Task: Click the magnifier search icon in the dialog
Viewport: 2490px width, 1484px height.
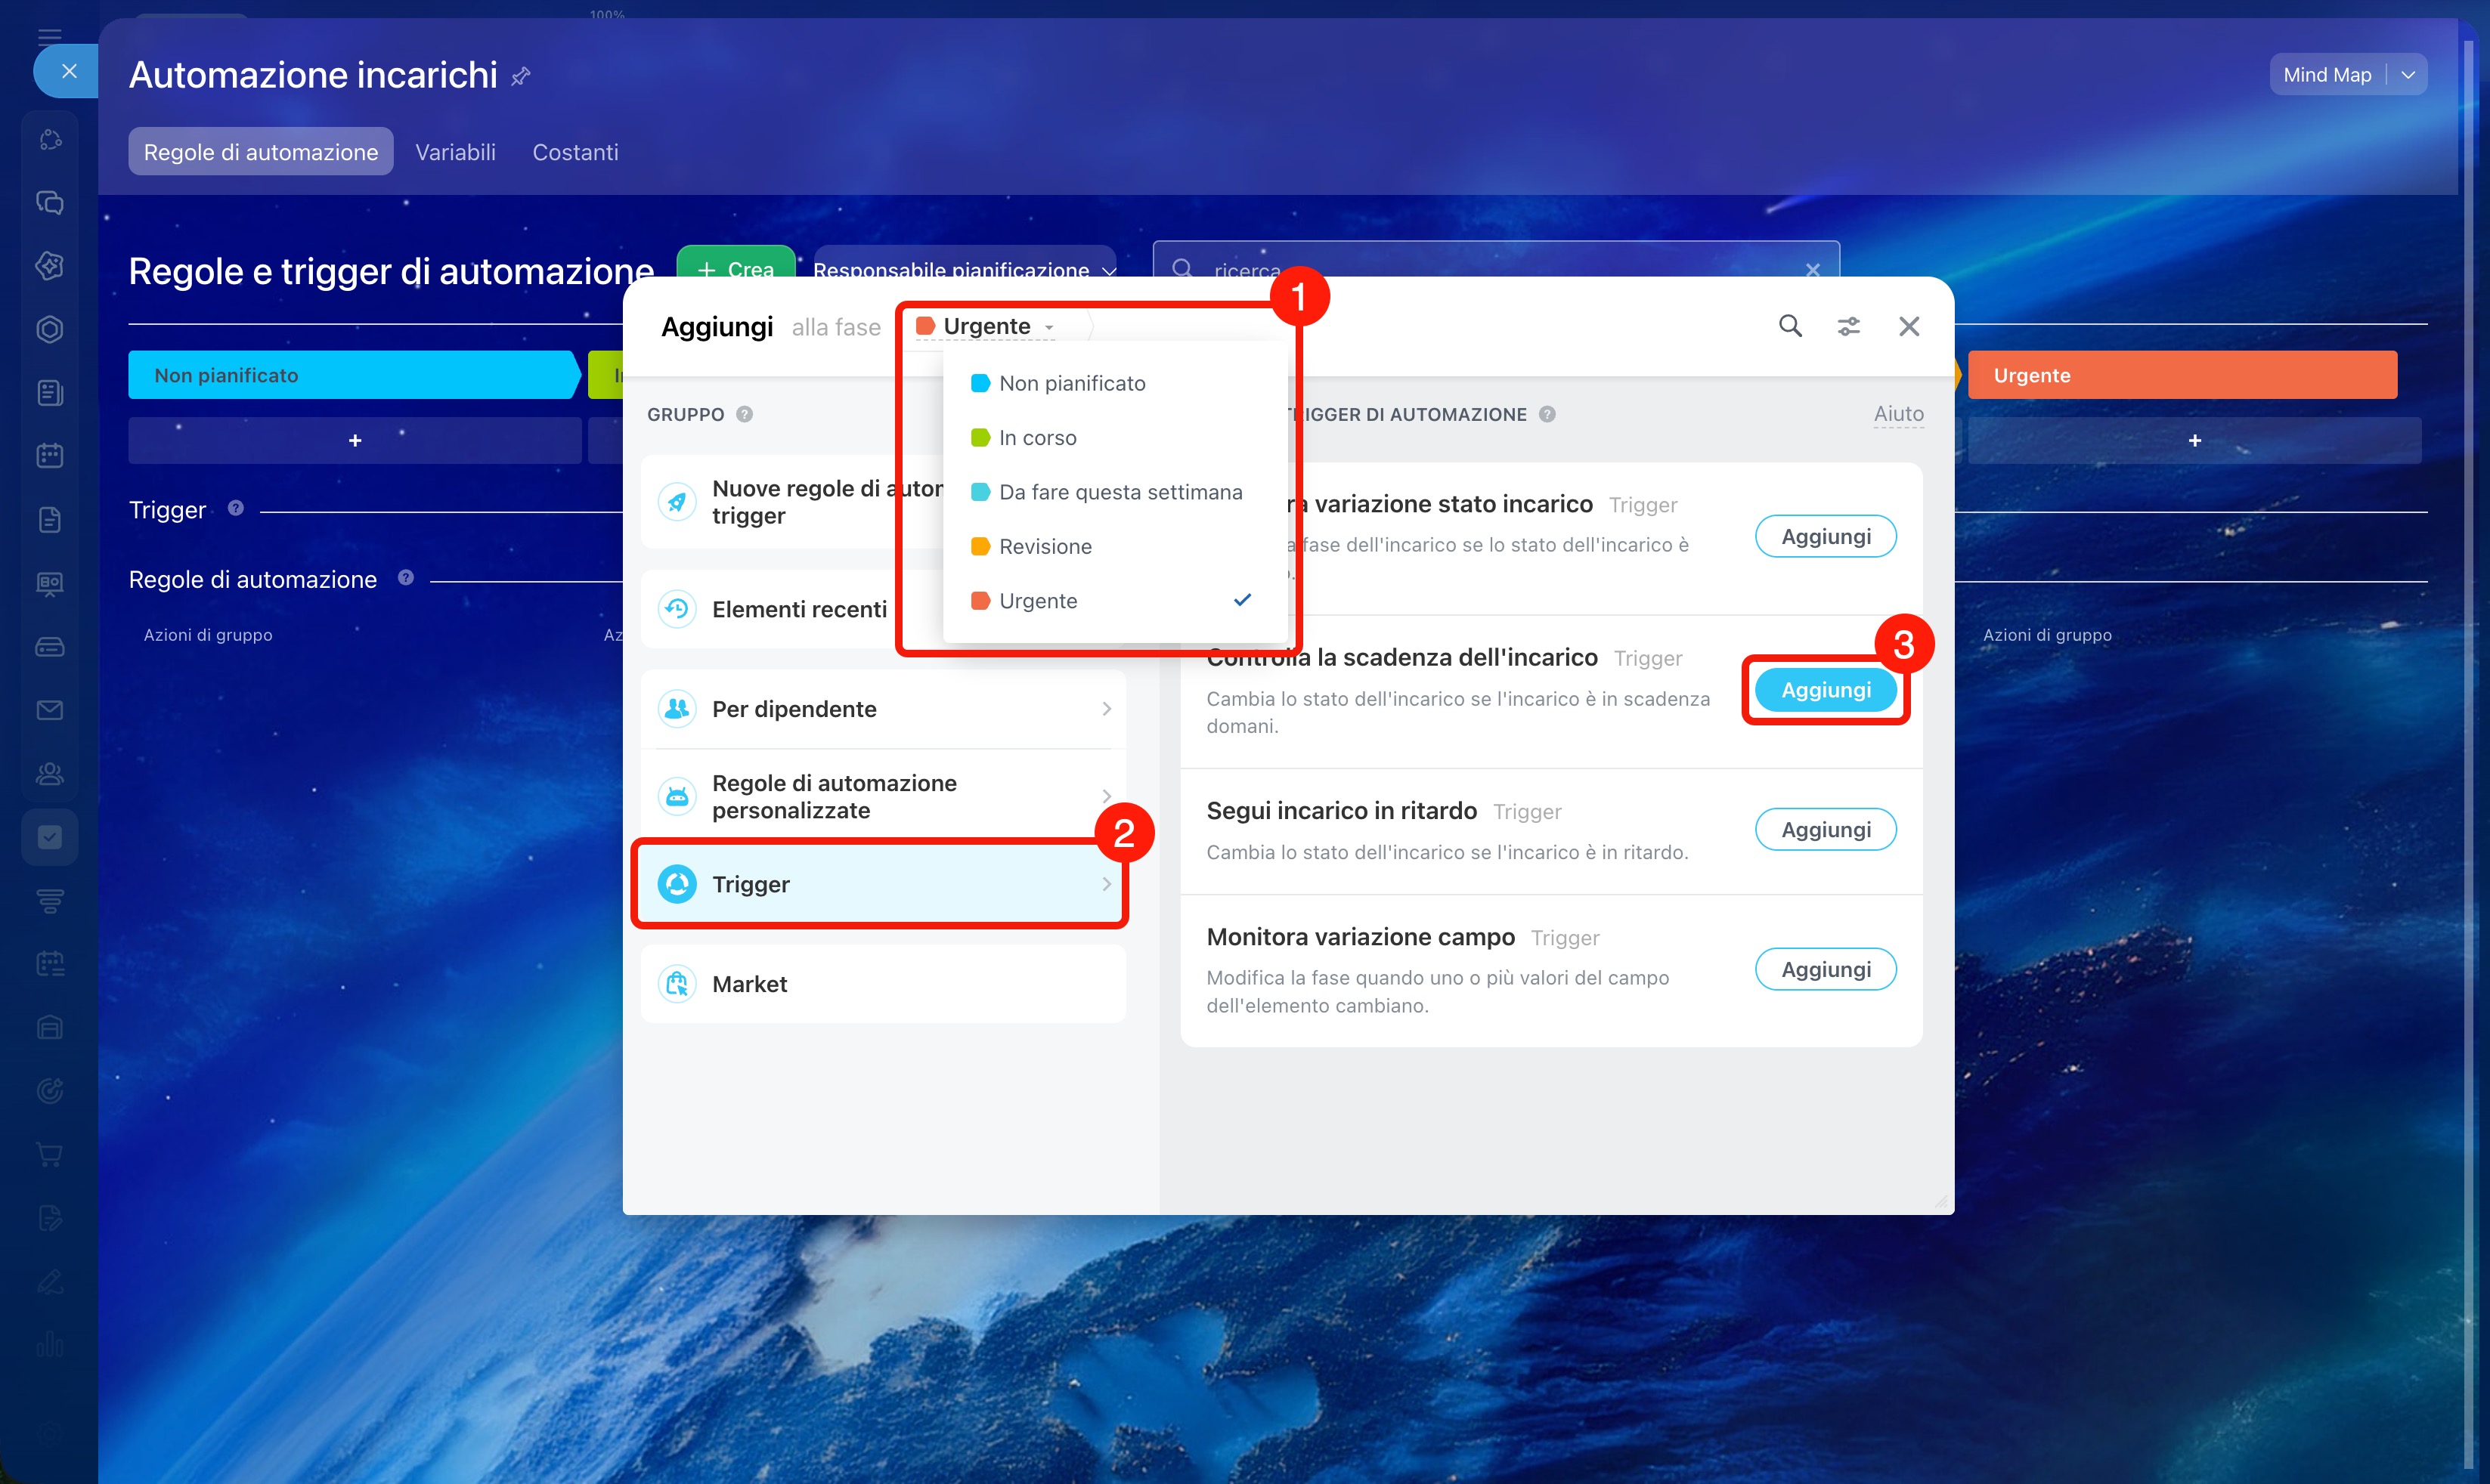Action: pos(1790,326)
